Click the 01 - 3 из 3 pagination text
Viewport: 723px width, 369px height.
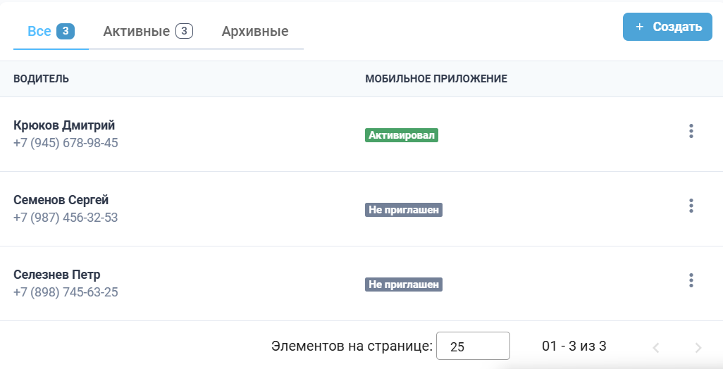(574, 346)
